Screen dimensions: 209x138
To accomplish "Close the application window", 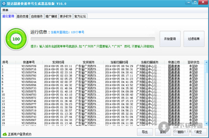I will click(x=203, y=2).
